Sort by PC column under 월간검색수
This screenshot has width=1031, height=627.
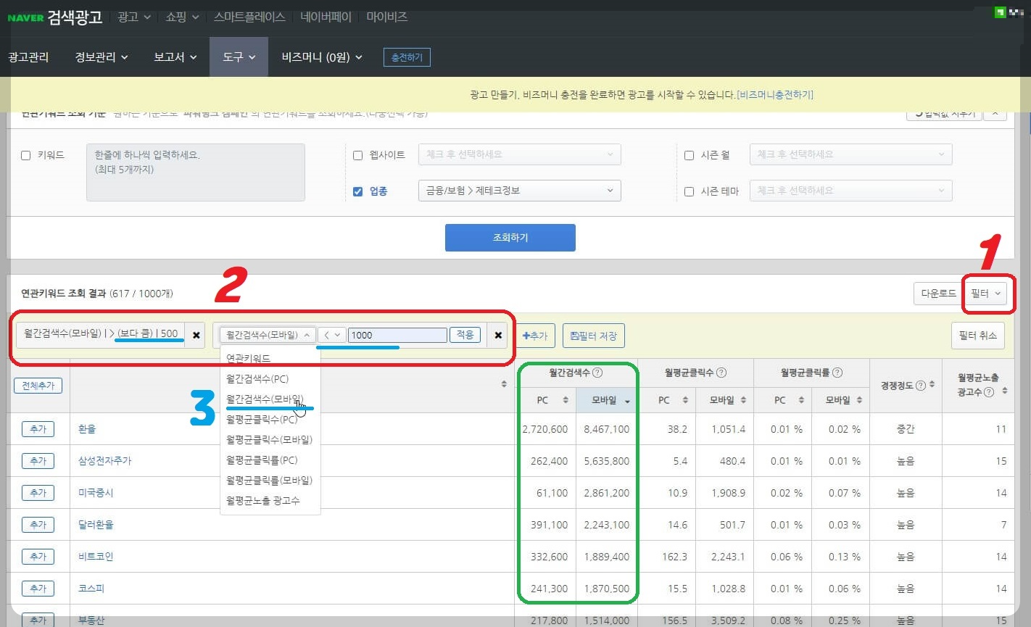click(566, 400)
